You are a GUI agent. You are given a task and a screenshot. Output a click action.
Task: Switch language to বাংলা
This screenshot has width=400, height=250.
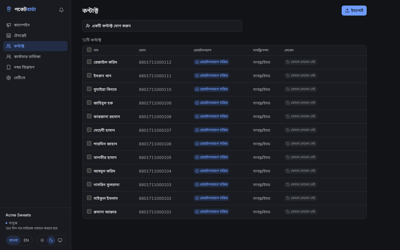tap(14, 240)
